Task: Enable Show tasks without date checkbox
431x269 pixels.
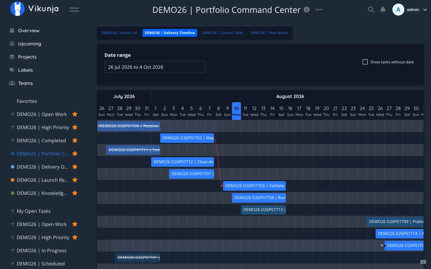Action: tap(365, 62)
